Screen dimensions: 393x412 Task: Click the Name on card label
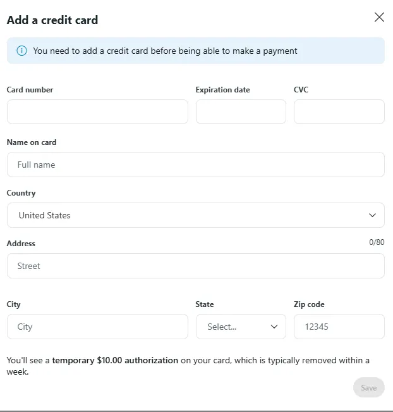pos(32,142)
